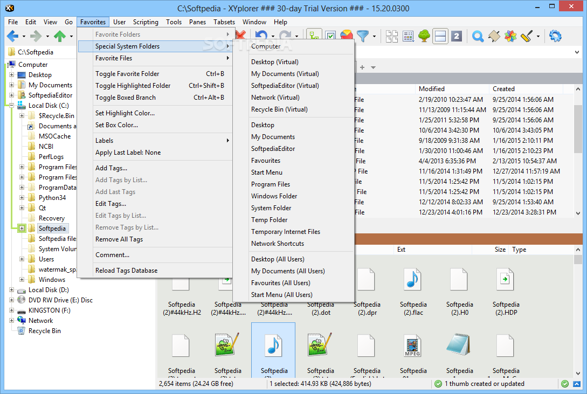This screenshot has width=587, height=394.
Task: Expand the Python34 folder tree node
Action: point(22,198)
